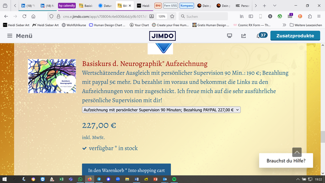Image resolution: width=325 pixels, height=183 pixels.
Task: Add item via In den Warenkorb button
Action: coord(127,170)
